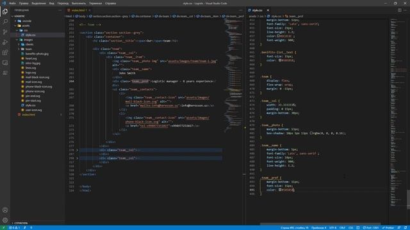Open errors and warnings in status bar
The width and height of the screenshot is (410, 230).
click(x=14, y=227)
